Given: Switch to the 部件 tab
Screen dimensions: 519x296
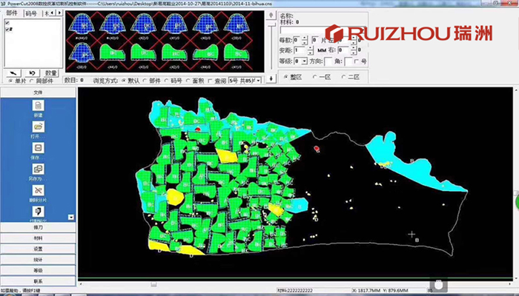Looking at the screenshot, I should (12, 13).
